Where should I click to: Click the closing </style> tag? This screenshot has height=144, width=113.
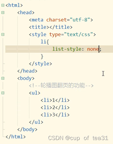40,64
